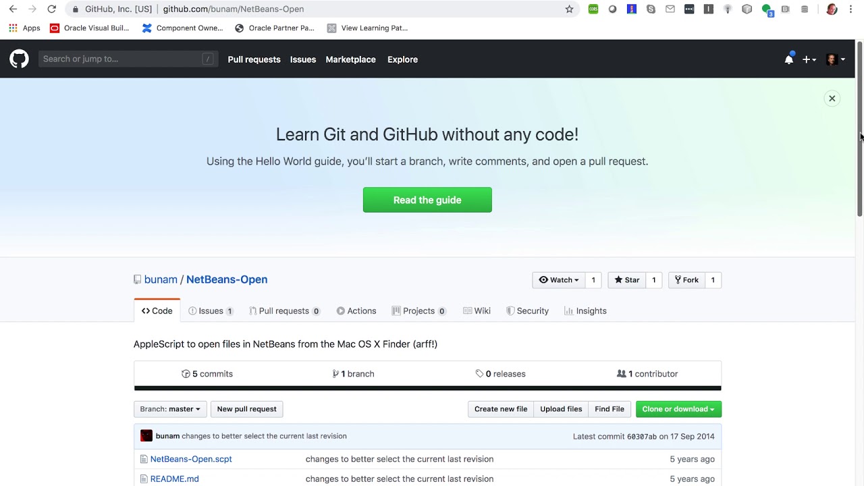View the 5 commits history

coord(207,374)
